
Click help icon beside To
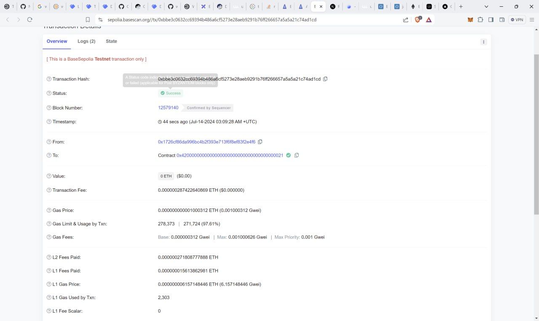tap(49, 155)
